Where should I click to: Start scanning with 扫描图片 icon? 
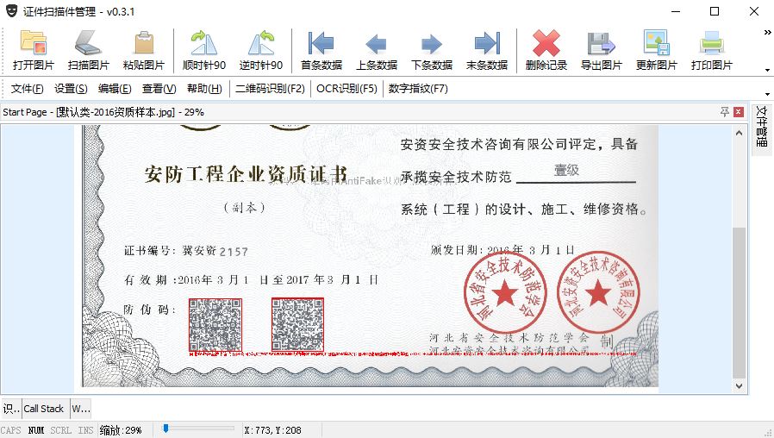click(x=89, y=50)
